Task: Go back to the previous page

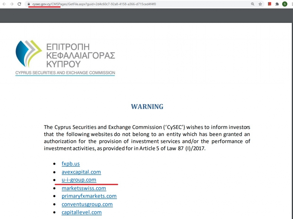Action: 4,4
